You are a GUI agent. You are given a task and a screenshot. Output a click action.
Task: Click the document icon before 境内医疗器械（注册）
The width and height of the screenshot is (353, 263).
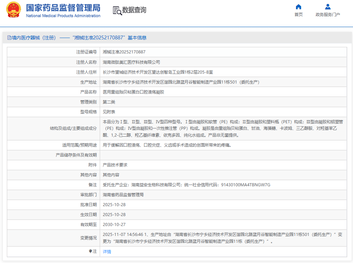pos(9,37)
